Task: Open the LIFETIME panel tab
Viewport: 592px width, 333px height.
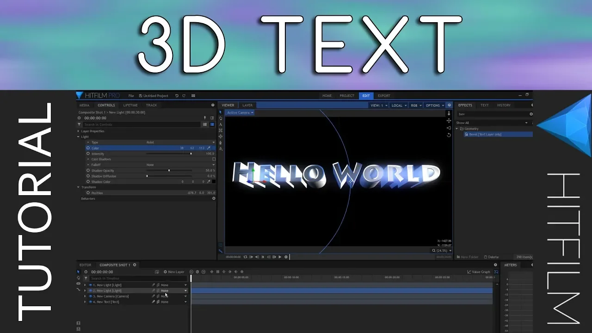Action: [x=130, y=105]
